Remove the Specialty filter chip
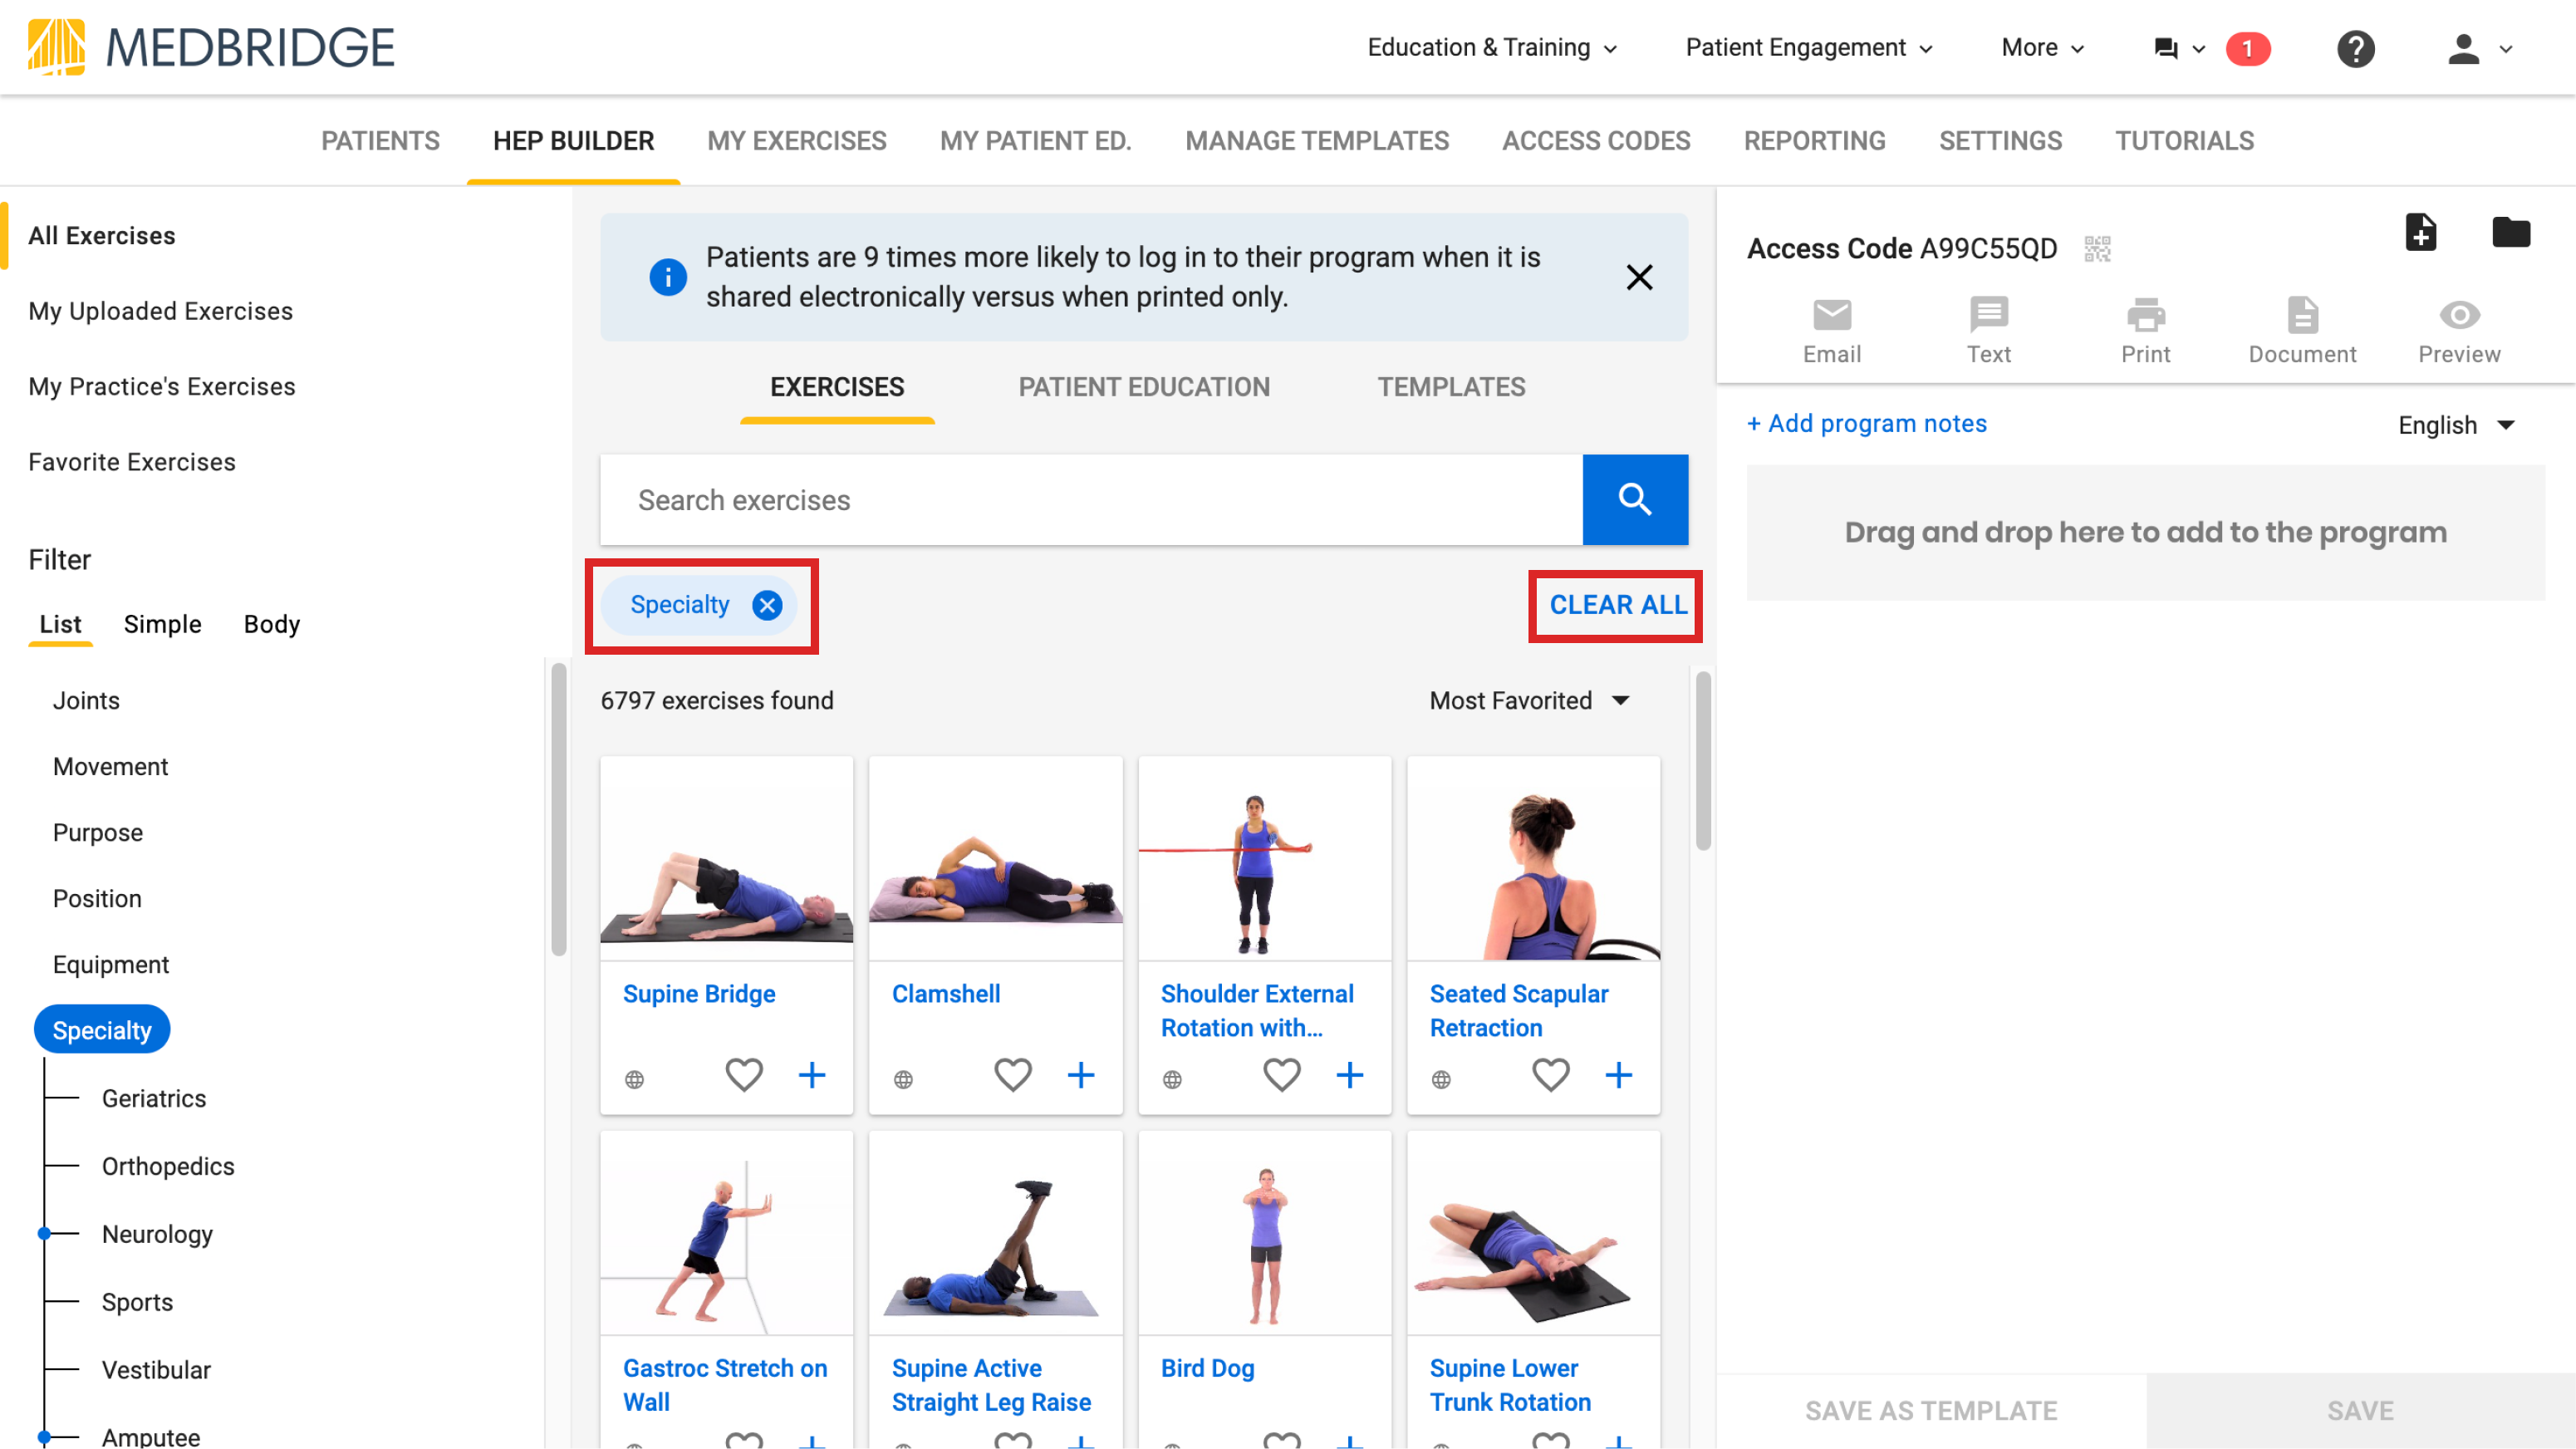 (767, 605)
